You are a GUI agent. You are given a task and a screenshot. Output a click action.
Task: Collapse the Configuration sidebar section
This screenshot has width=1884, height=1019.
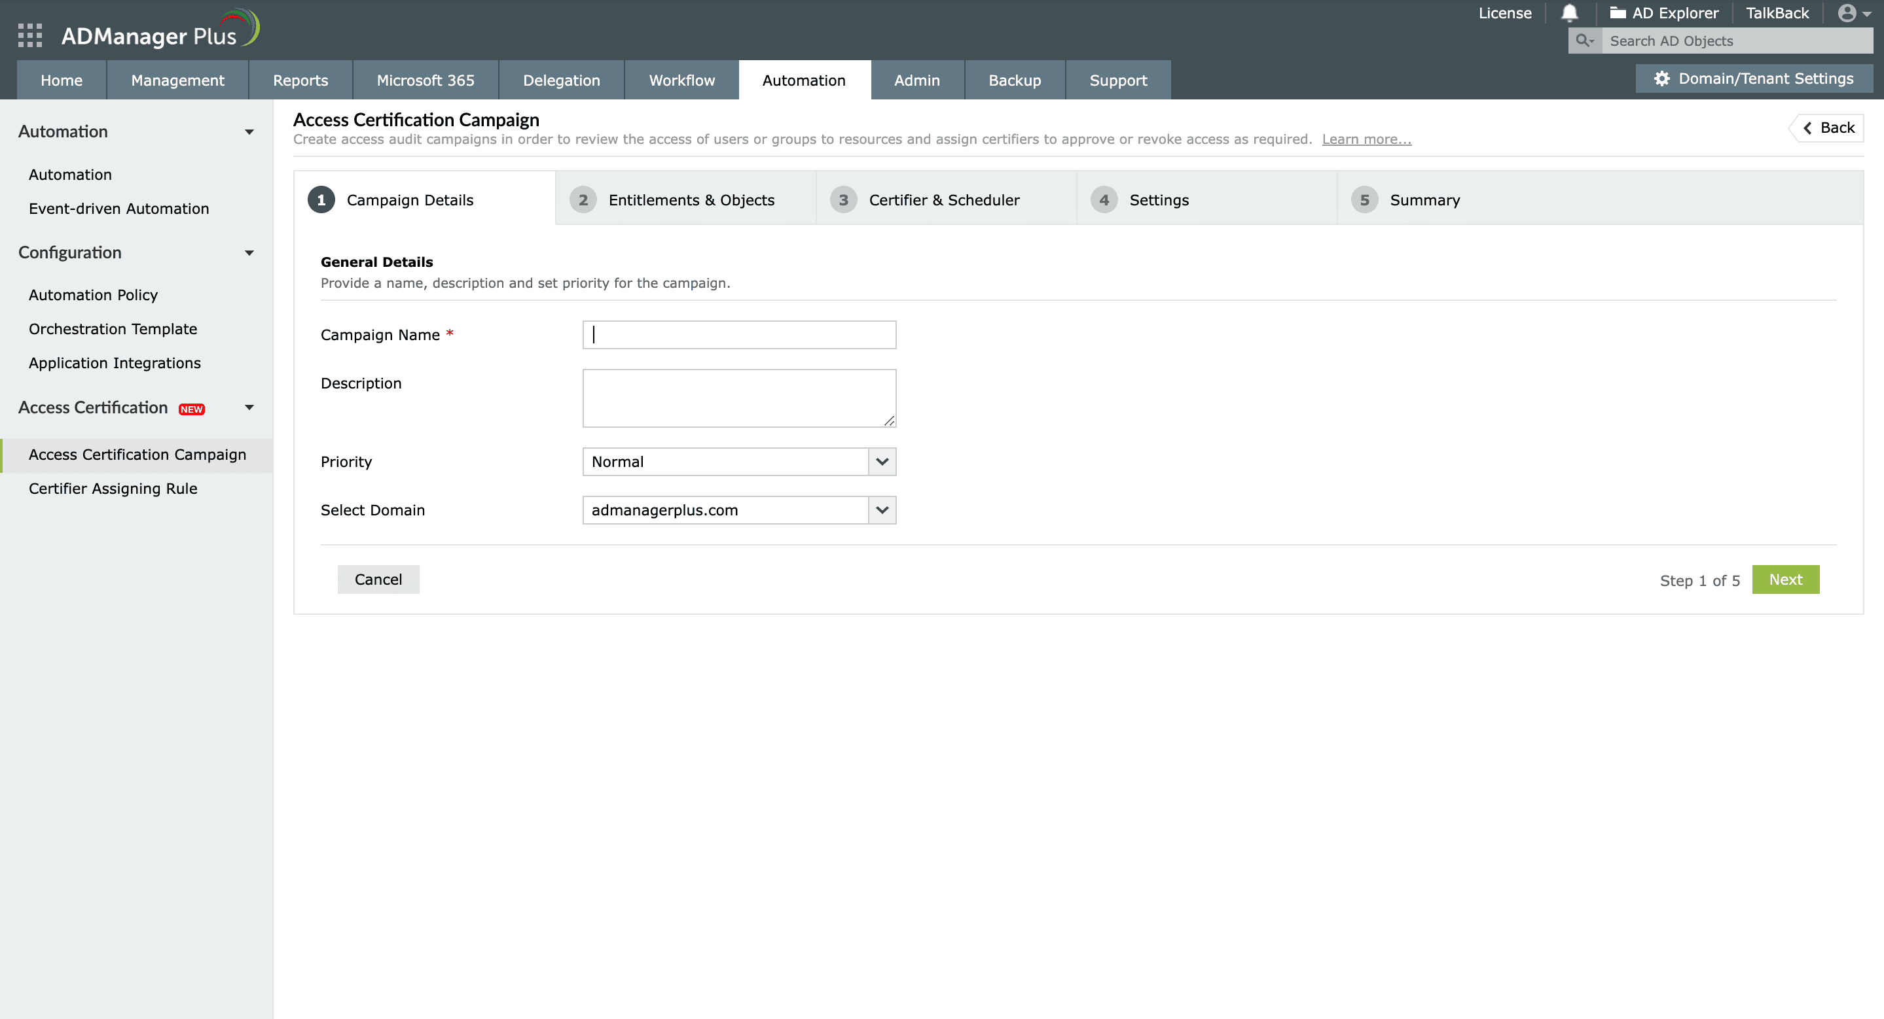point(249,252)
